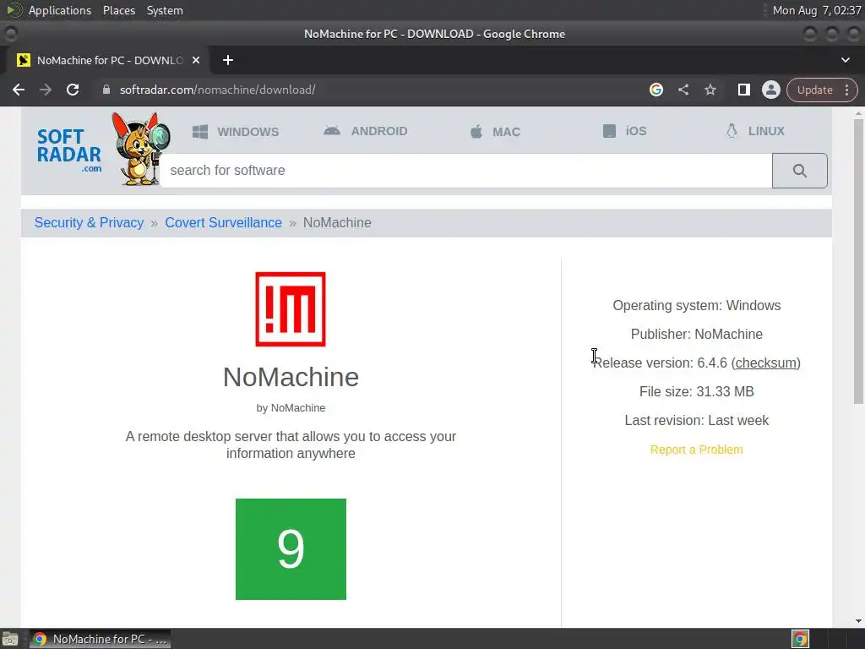Open a new browser tab

(x=228, y=60)
